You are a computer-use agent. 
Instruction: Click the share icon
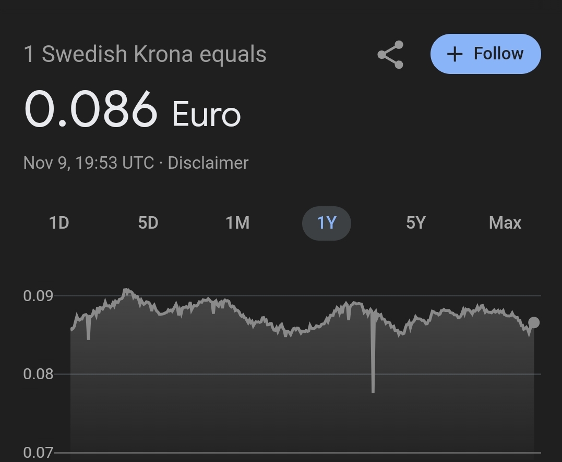coord(390,55)
